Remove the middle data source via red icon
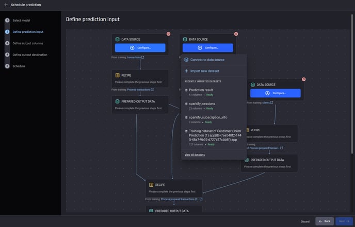This screenshot has width=355, height=227. [236, 34]
